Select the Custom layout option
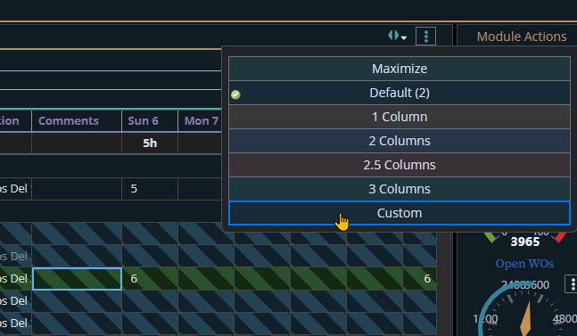 (x=400, y=213)
